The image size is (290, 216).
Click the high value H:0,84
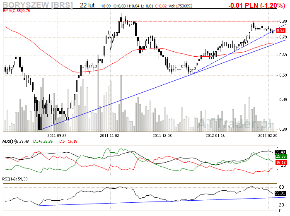(133, 6)
